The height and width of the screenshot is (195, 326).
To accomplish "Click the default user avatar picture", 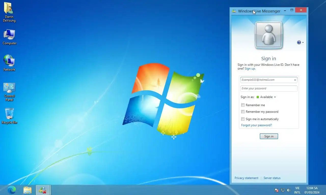I will tap(269, 35).
